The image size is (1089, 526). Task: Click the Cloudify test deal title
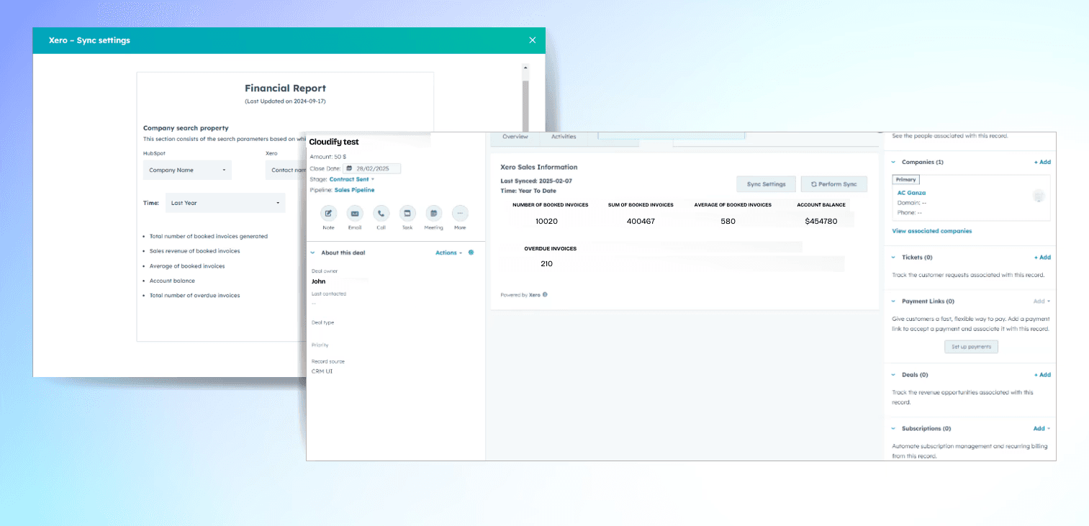coord(334,142)
